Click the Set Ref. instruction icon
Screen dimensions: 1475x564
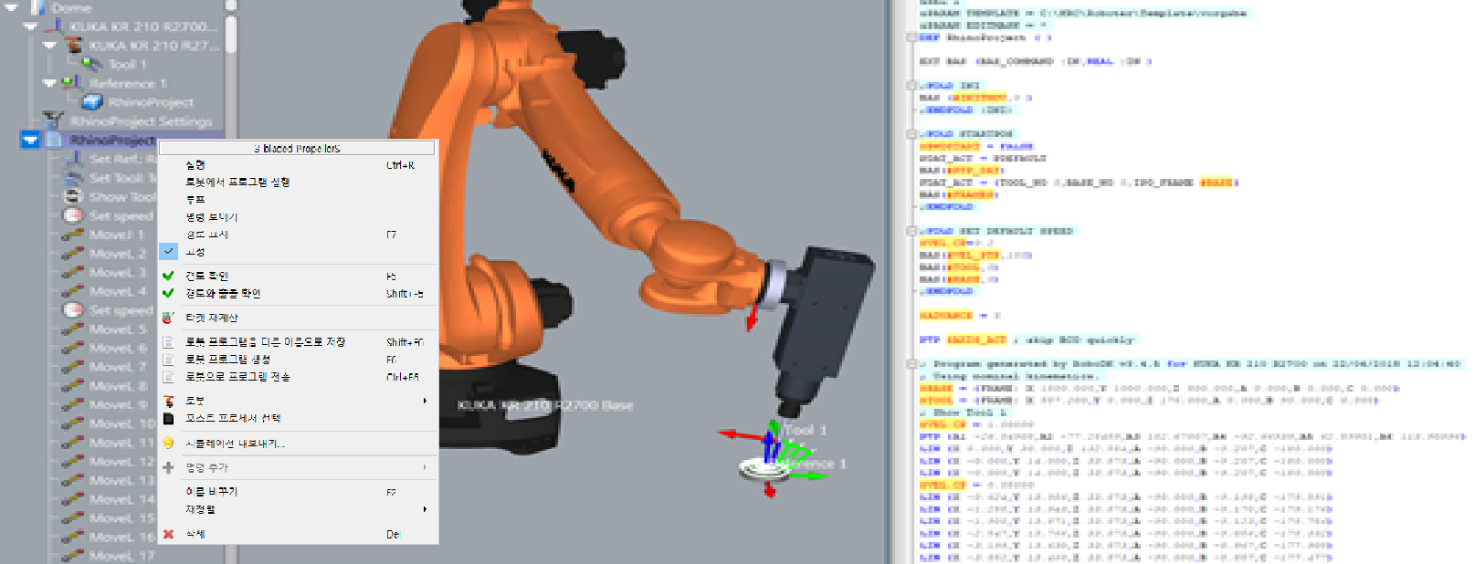tap(73, 159)
